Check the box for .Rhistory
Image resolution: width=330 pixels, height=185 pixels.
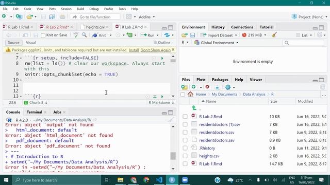tap(185, 148)
